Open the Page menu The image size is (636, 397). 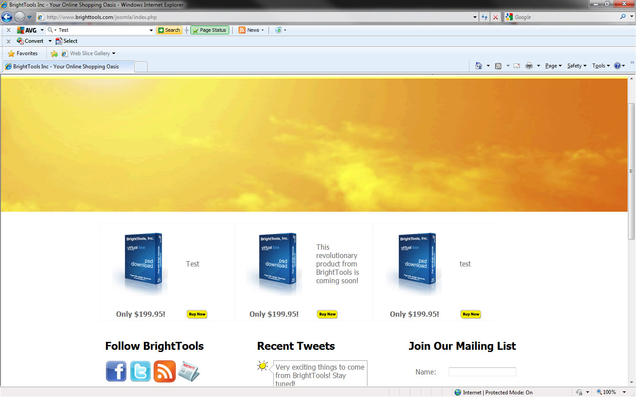(553, 66)
